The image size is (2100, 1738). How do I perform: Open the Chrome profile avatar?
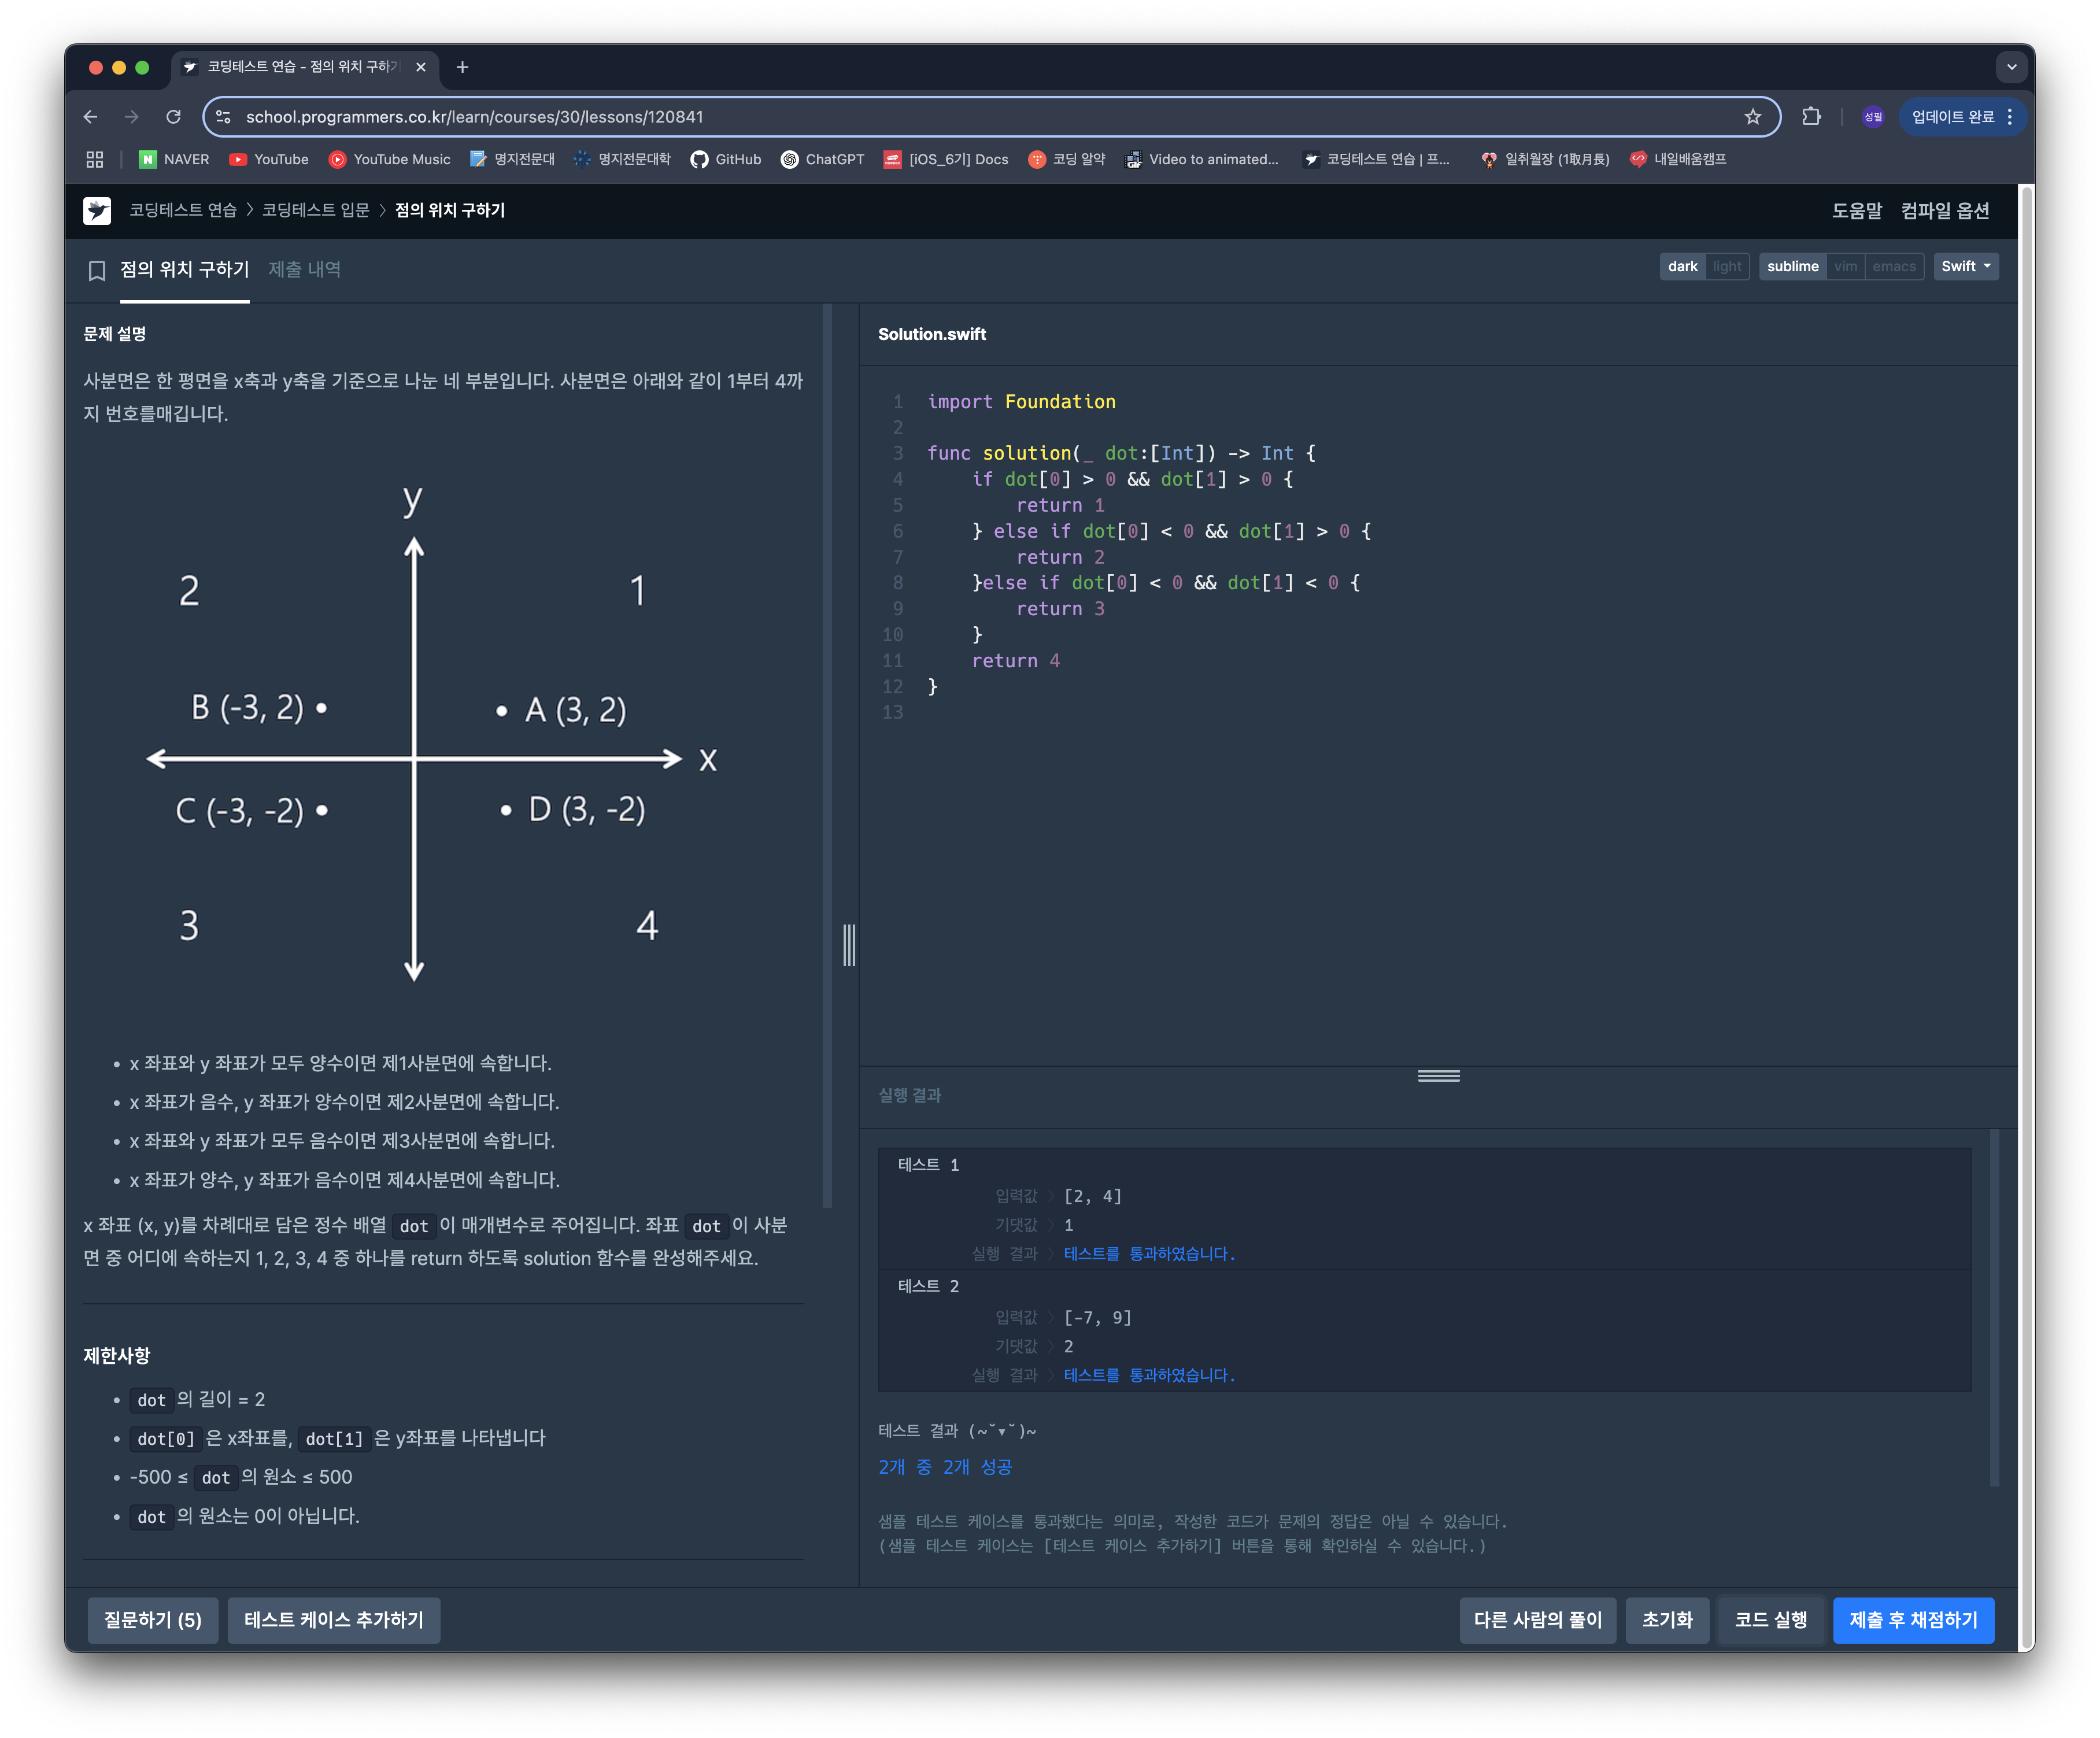coord(1872,117)
